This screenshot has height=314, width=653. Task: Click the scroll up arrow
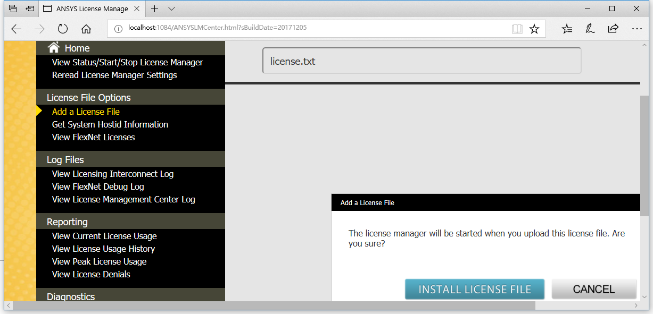click(644, 46)
